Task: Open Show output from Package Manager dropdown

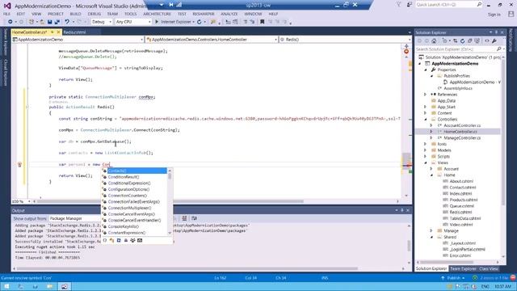Action: 75,218
